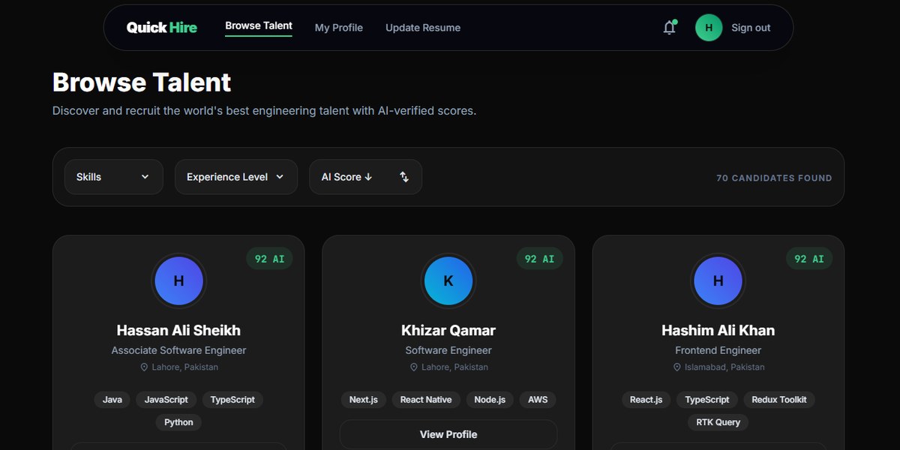900x450 pixels.
Task: Click location pin on Khizar Qamar card
Action: (x=413, y=367)
